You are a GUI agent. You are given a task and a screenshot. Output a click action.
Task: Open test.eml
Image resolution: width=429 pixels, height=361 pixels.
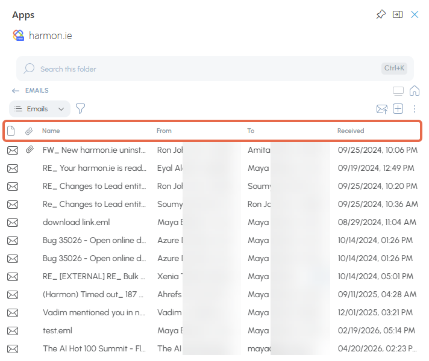coord(57,330)
